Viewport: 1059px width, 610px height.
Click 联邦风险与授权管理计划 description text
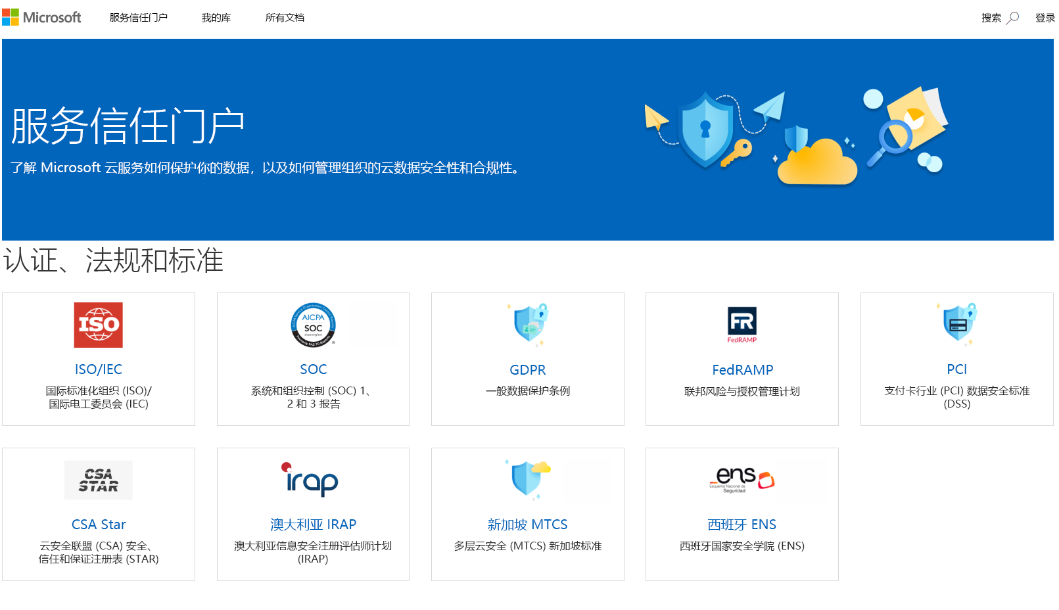[x=742, y=392]
